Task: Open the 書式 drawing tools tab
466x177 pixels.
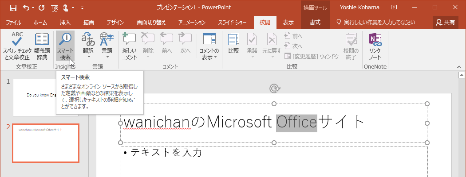Action: [x=315, y=22]
